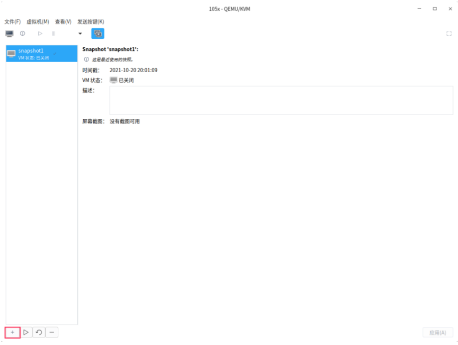Screen dimensions: 458x345
Task: Open the 查看(V) menu
Action: point(63,21)
